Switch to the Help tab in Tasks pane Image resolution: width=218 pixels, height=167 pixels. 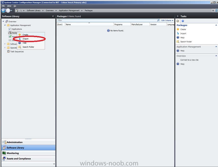pyautogui.click(x=183, y=21)
